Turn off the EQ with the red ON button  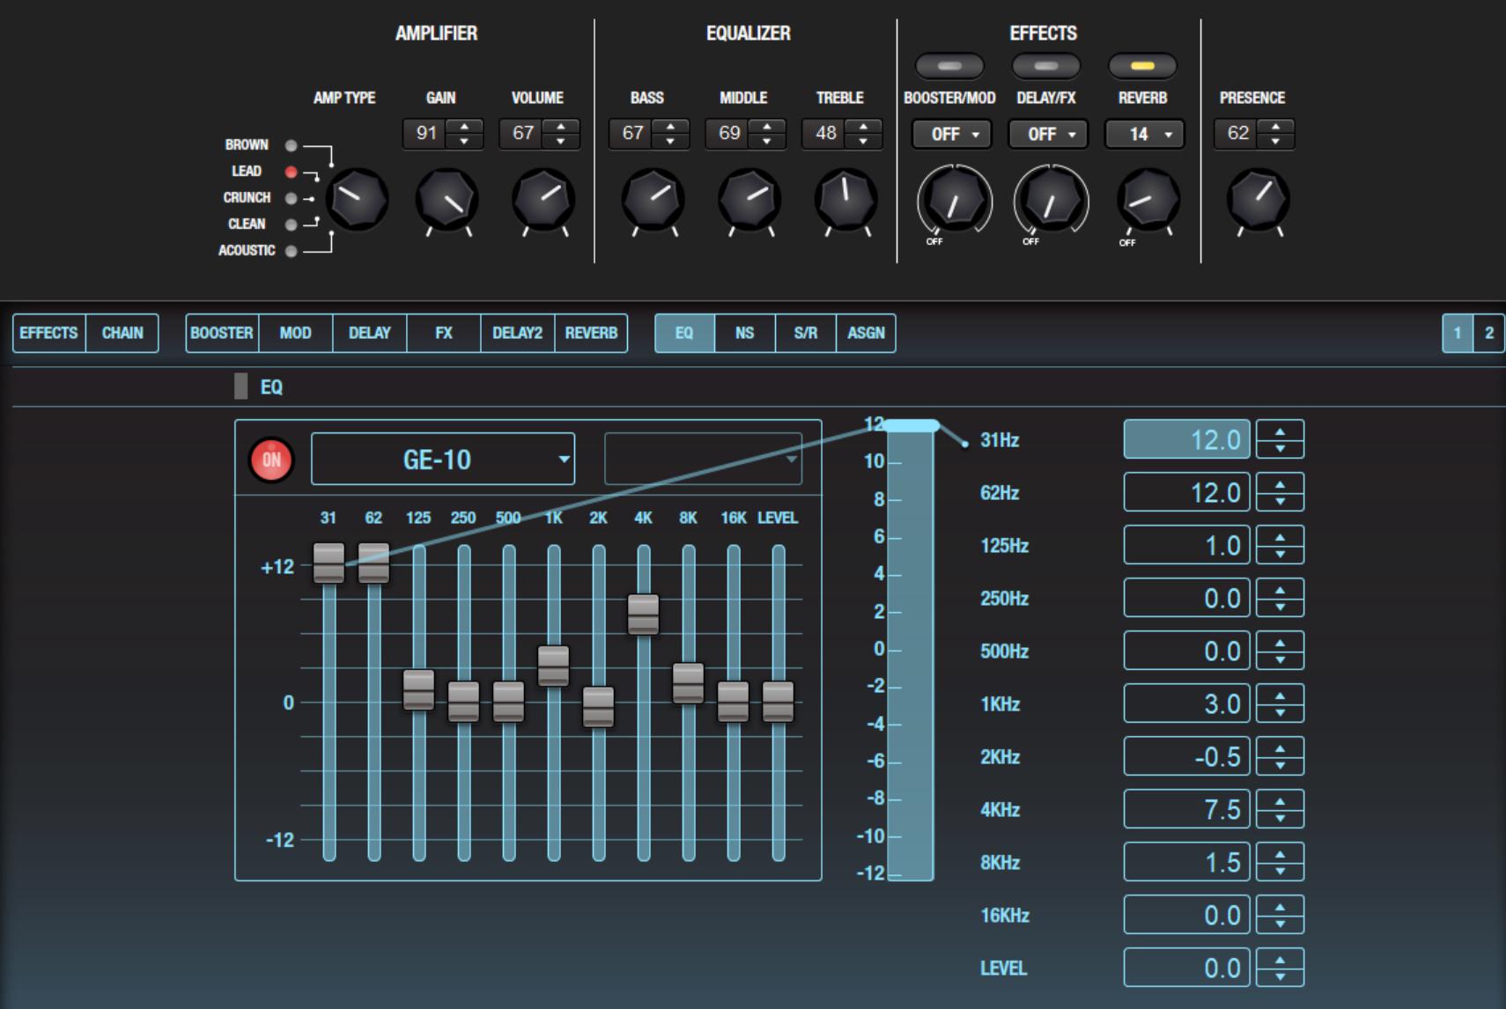[271, 460]
